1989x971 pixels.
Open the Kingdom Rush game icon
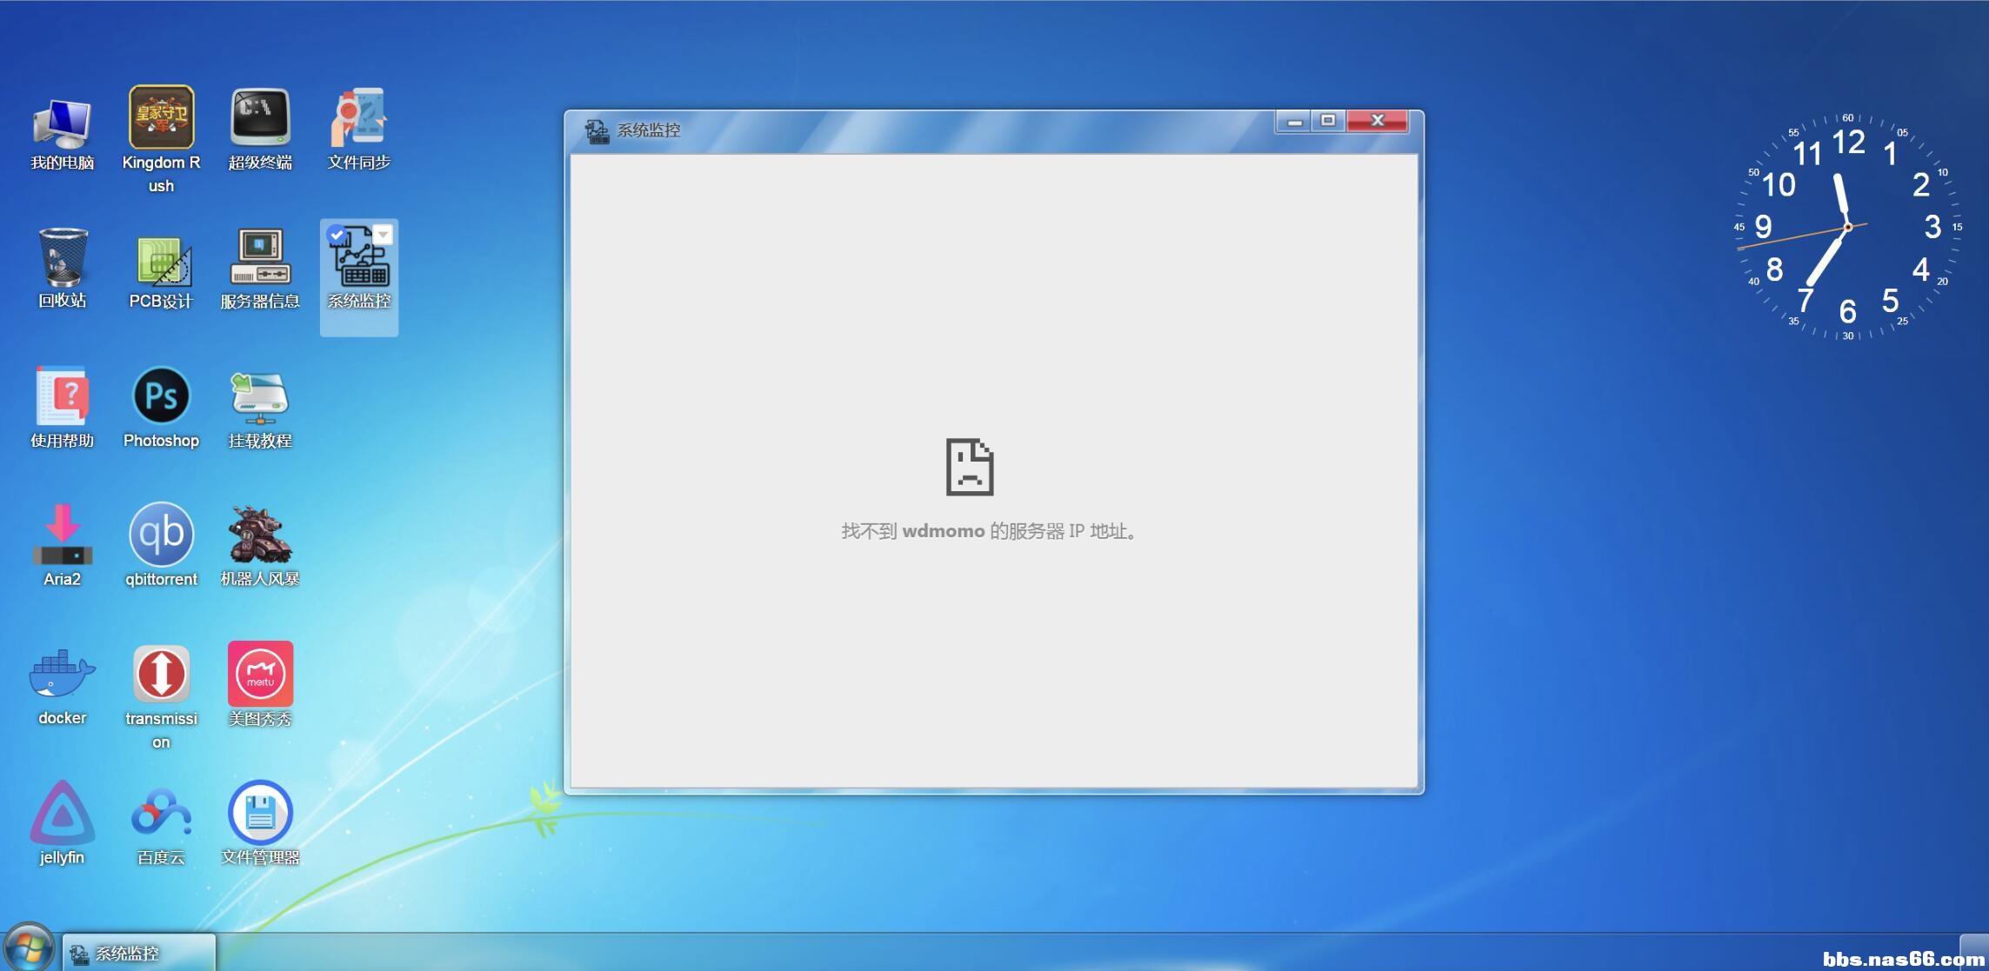tap(161, 117)
